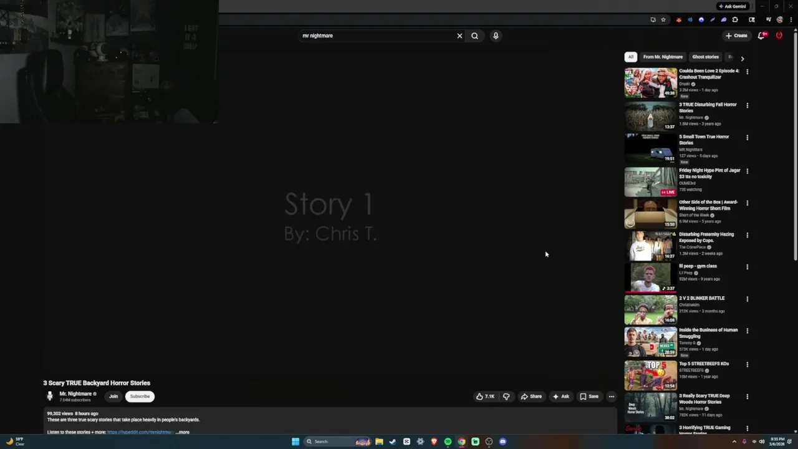Like the video with thumbs up

click(485, 396)
